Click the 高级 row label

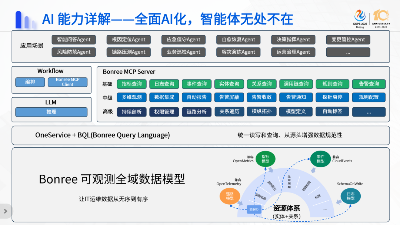click(108, 112)
